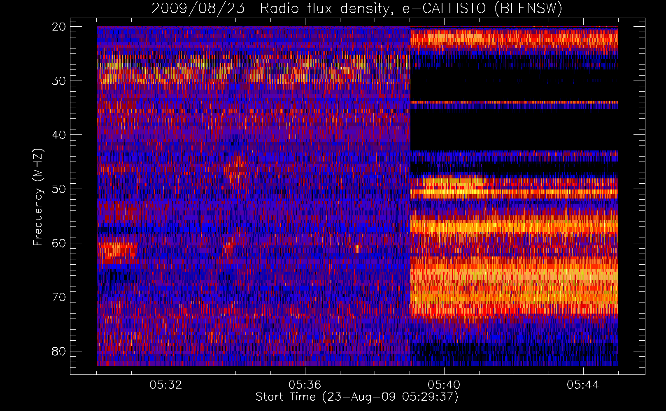This screenshot has height=411, width=666.
Task: Click the 20 MHz frequency tick label
Action: tap(59, 27)
